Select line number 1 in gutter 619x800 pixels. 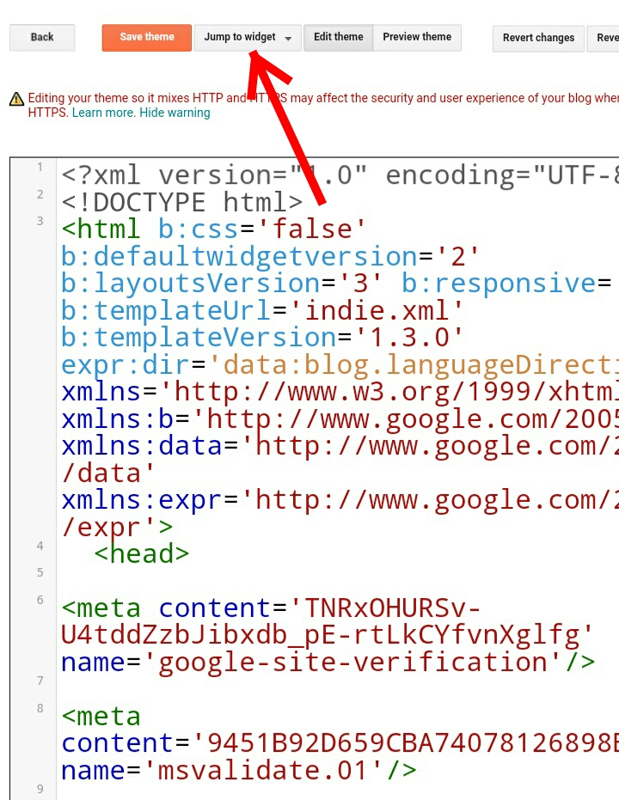(40, 167)
